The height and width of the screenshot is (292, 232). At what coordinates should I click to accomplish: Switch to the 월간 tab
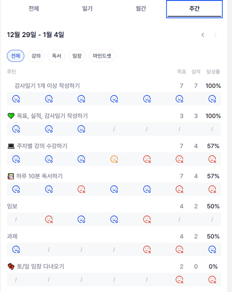point(141,9)
